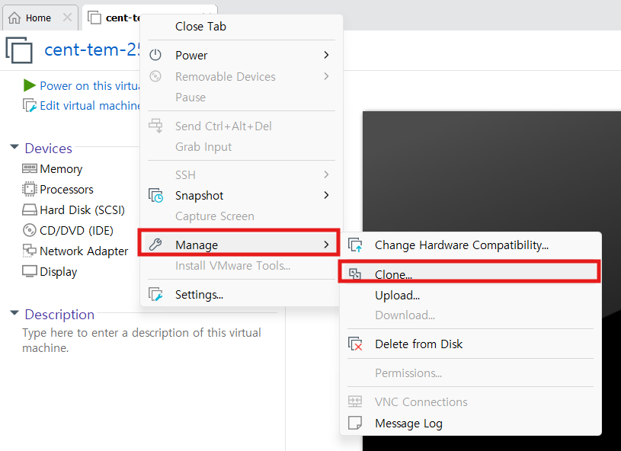Viewport: 621px width, 451px height.
Task: Click the Processors chip icon
Action: pyautogui.click(x=30, y=189)
